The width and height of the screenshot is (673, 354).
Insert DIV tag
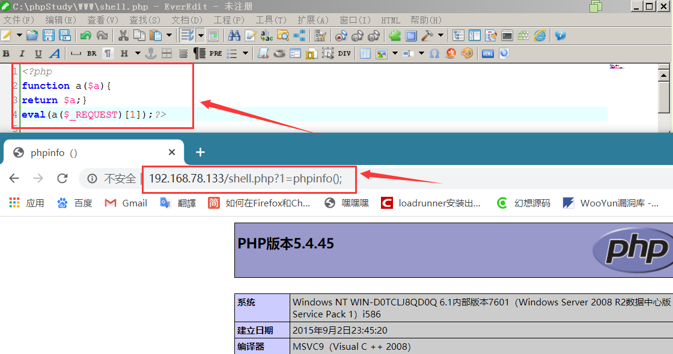tap(344, 53)
